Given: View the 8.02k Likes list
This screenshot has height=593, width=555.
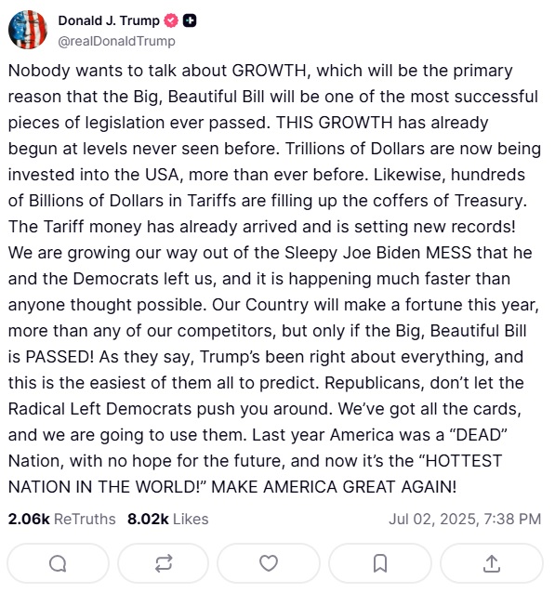Looking at the screenshot, I should 168,519.
